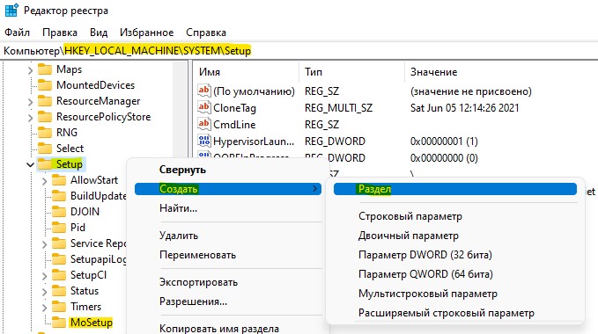
Task: Select Строковый параметр in the submenu
Action: point(455,216)
